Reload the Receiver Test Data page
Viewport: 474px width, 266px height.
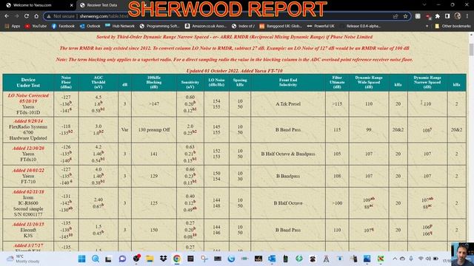[x=27, y=16]
